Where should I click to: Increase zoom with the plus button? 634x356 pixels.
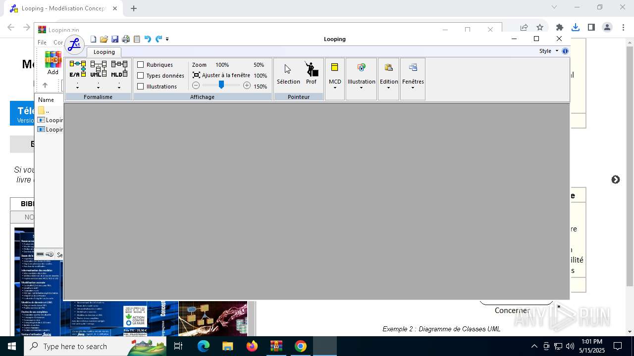coord(247,86)
